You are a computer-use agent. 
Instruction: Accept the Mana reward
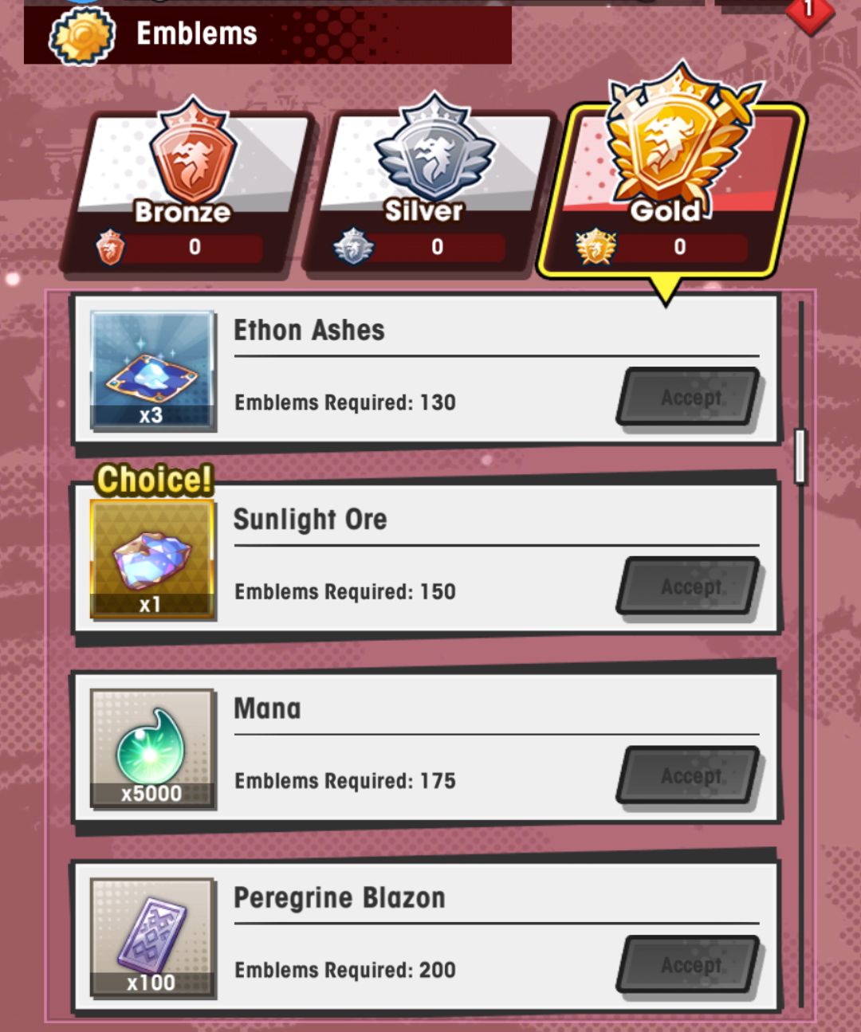click(690, 775)
